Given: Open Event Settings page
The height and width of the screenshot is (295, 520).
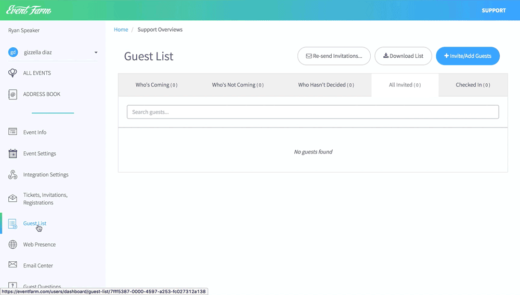Looking at the screenshot, I should 40,153.
